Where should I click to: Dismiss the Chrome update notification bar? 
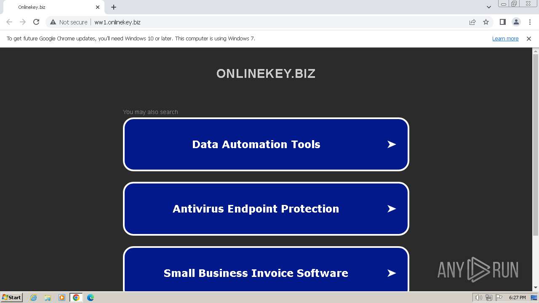(x=529, y=38)
